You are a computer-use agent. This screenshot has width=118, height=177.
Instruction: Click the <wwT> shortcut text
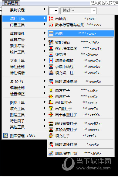(x=96, y=49)
